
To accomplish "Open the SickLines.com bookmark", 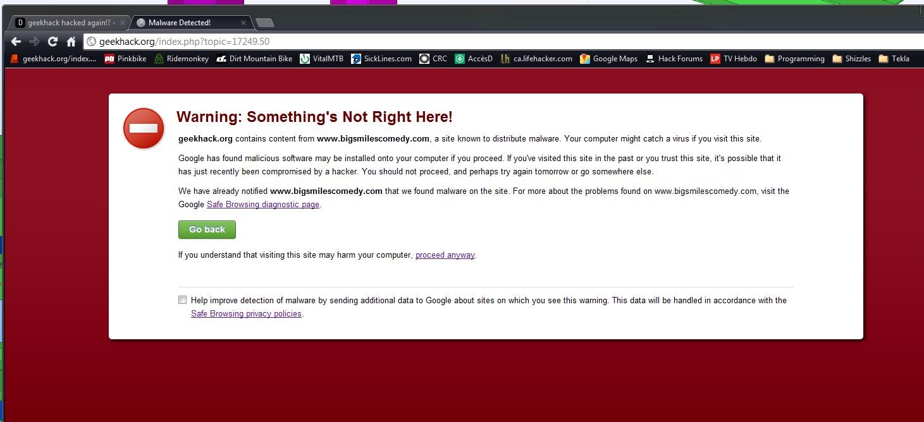I will 381,59.
